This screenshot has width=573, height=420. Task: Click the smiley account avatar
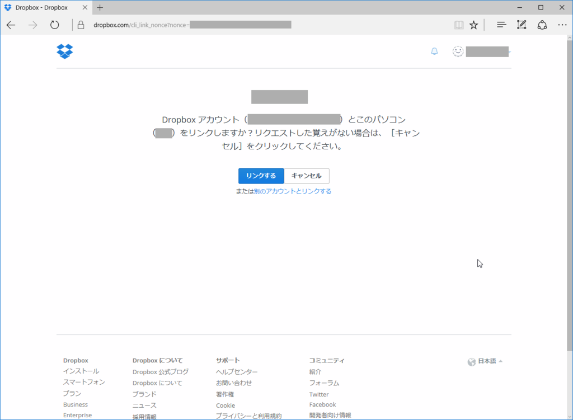coord(458,51)
